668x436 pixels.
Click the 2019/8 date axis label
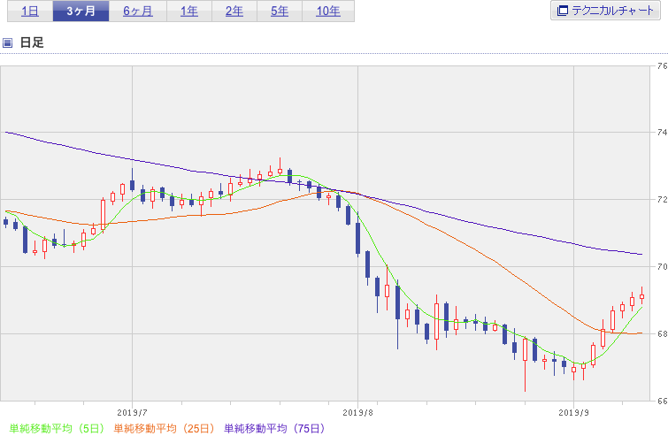click(357, 412)
